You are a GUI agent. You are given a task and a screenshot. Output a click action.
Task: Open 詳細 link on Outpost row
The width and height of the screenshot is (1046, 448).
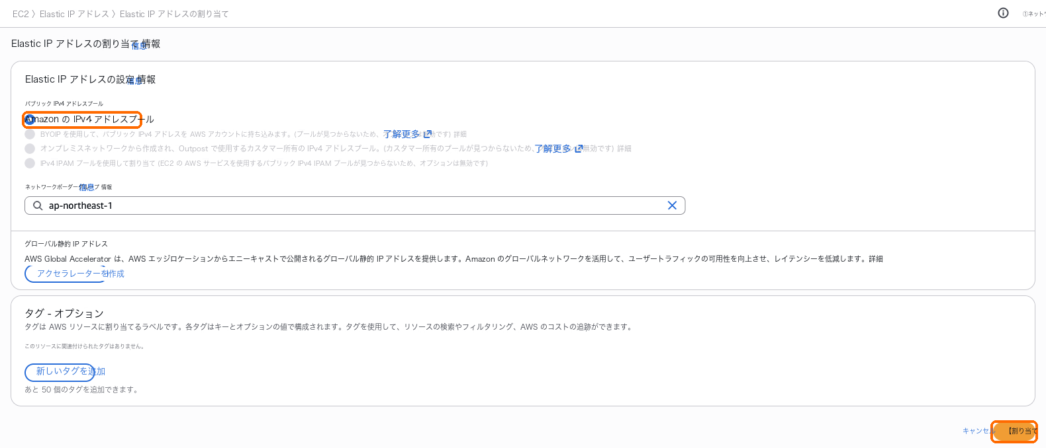[x=624, y=149]
